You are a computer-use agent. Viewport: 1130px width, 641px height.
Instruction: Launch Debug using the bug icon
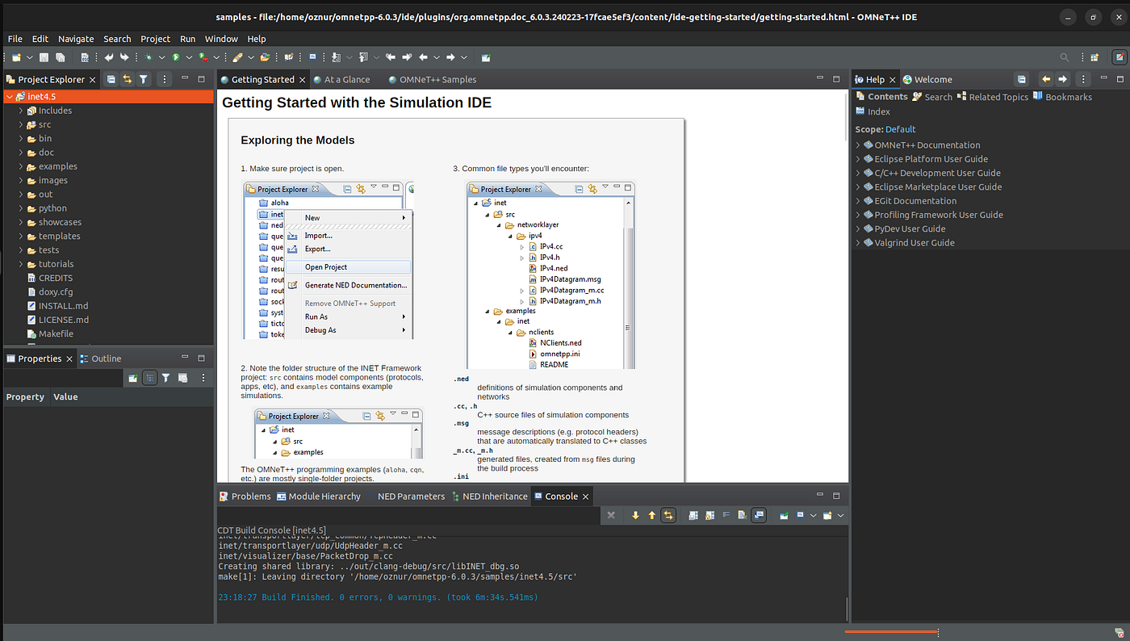[x=149, y=57]
